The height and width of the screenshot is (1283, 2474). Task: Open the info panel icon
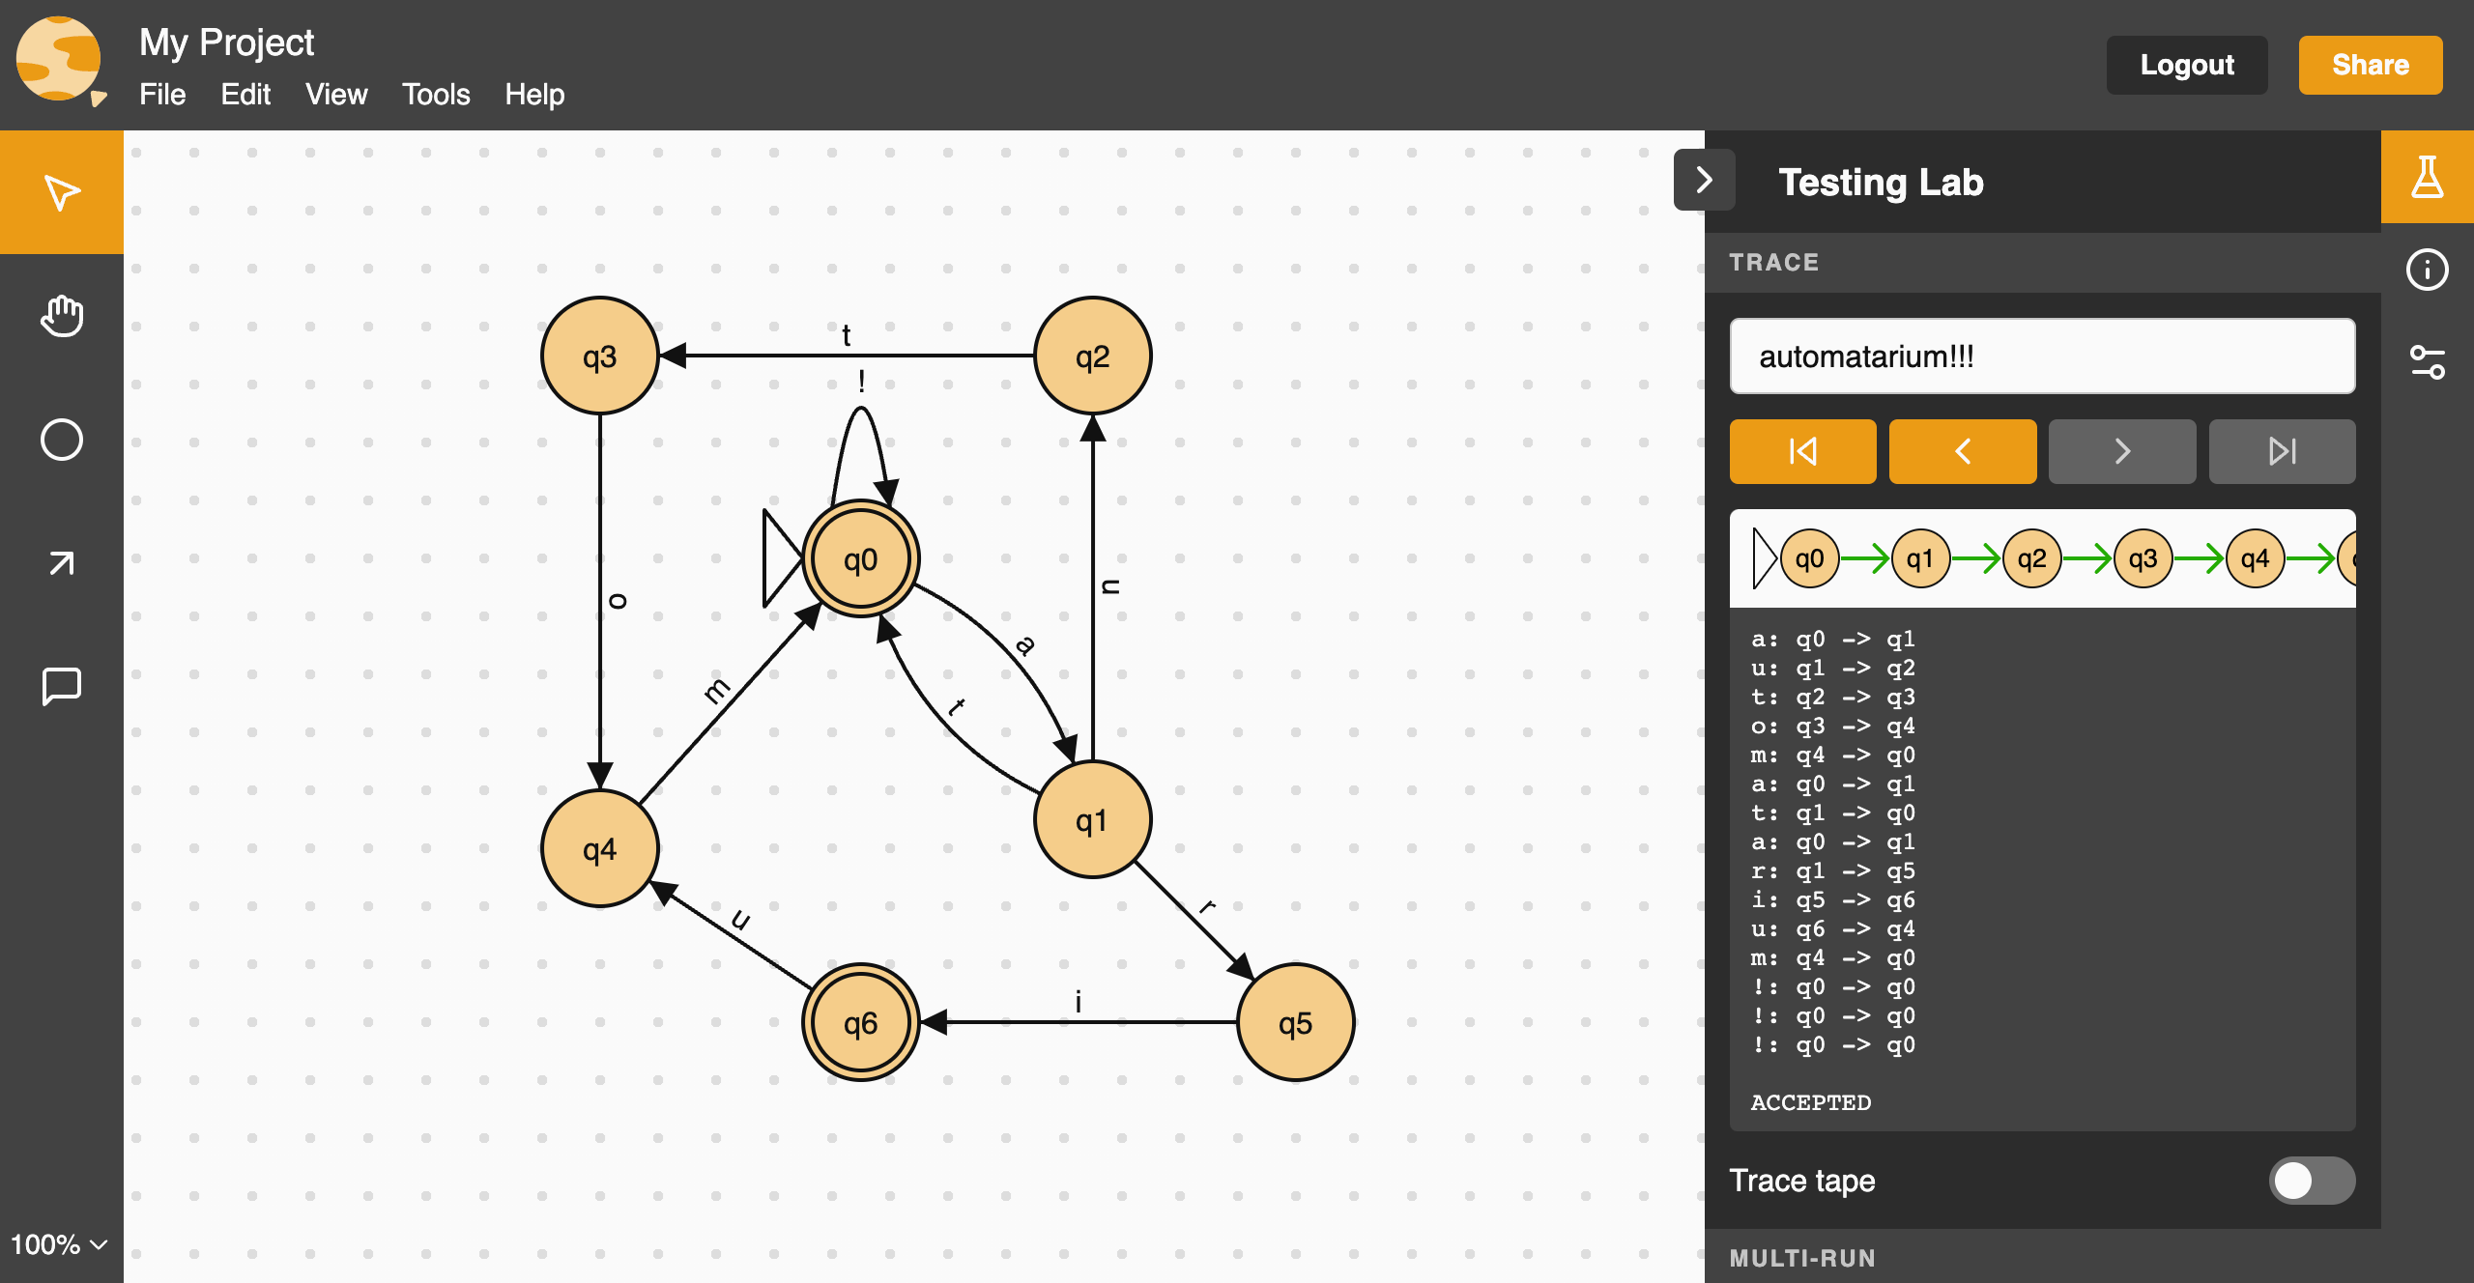click(x=2427, y=270)
